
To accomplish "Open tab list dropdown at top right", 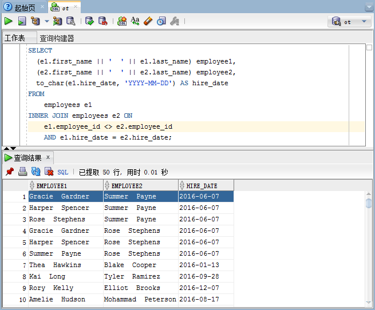I will click(x=369, y=7).
